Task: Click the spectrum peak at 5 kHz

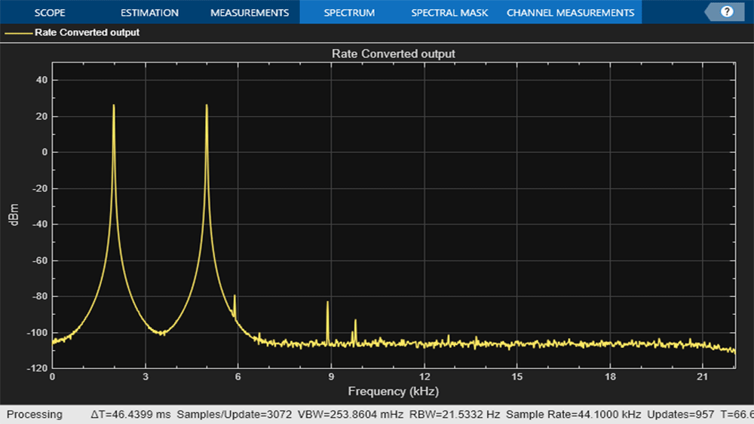Action: pyautogui.click(x=207, y=106)
